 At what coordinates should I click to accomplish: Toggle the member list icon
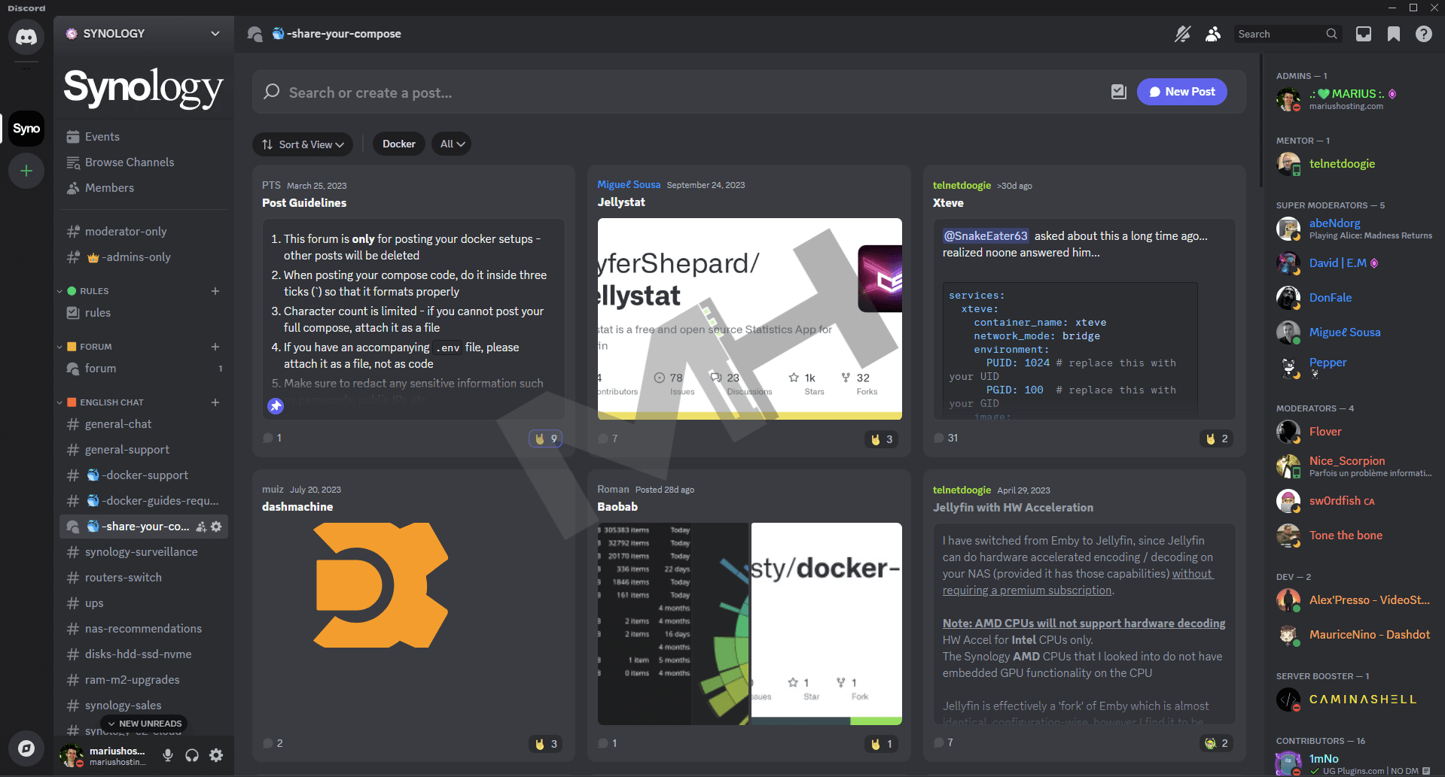point(1213,34)
